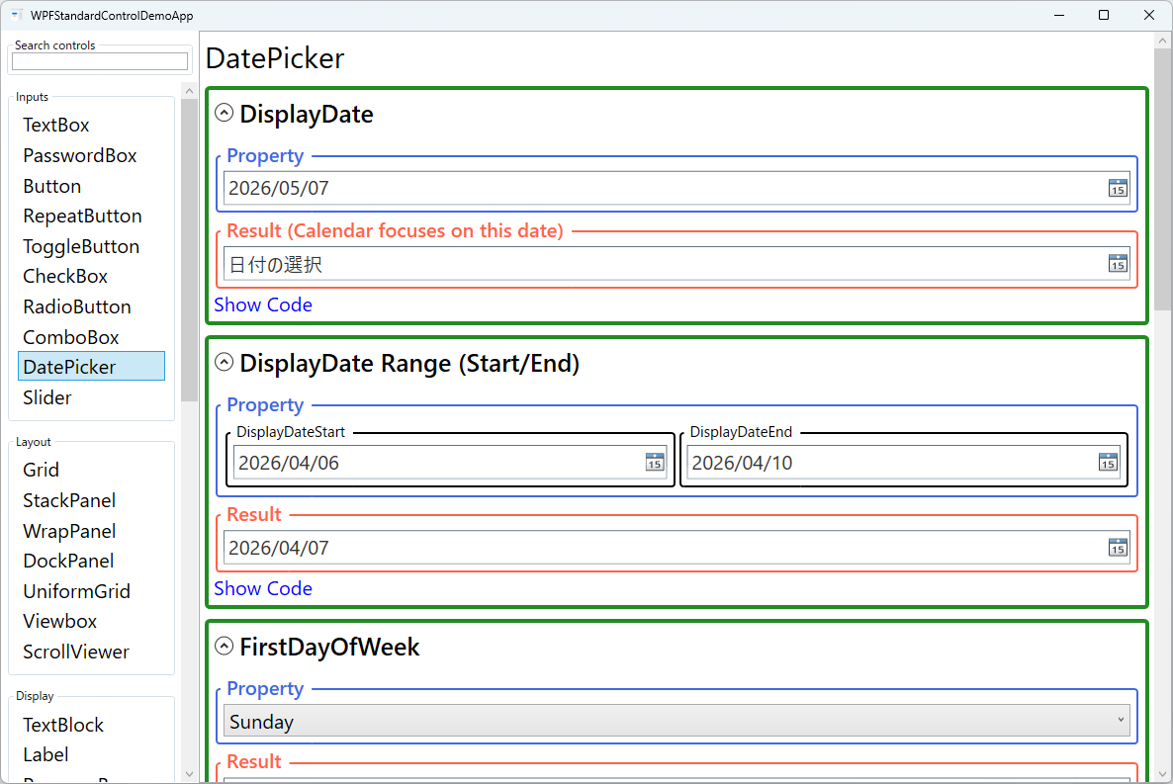Select RepeatButton in the Inputs list

[91, 217]
